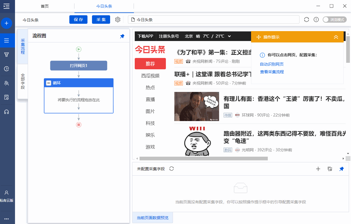
Task: Click the 私有云版 label in sidebar
Action: click(x=7, y=201)
